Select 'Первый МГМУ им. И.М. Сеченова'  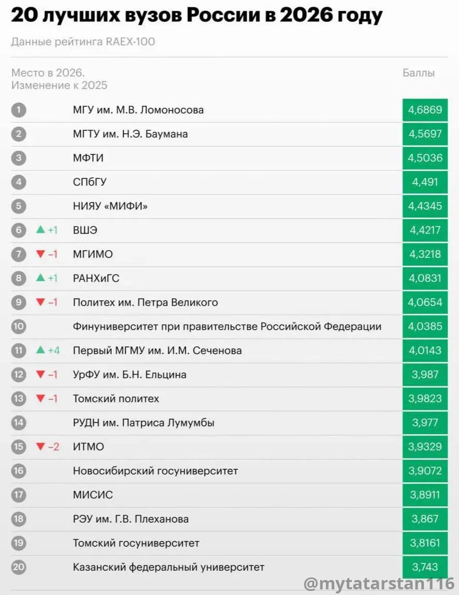click(x=157, y=350)
